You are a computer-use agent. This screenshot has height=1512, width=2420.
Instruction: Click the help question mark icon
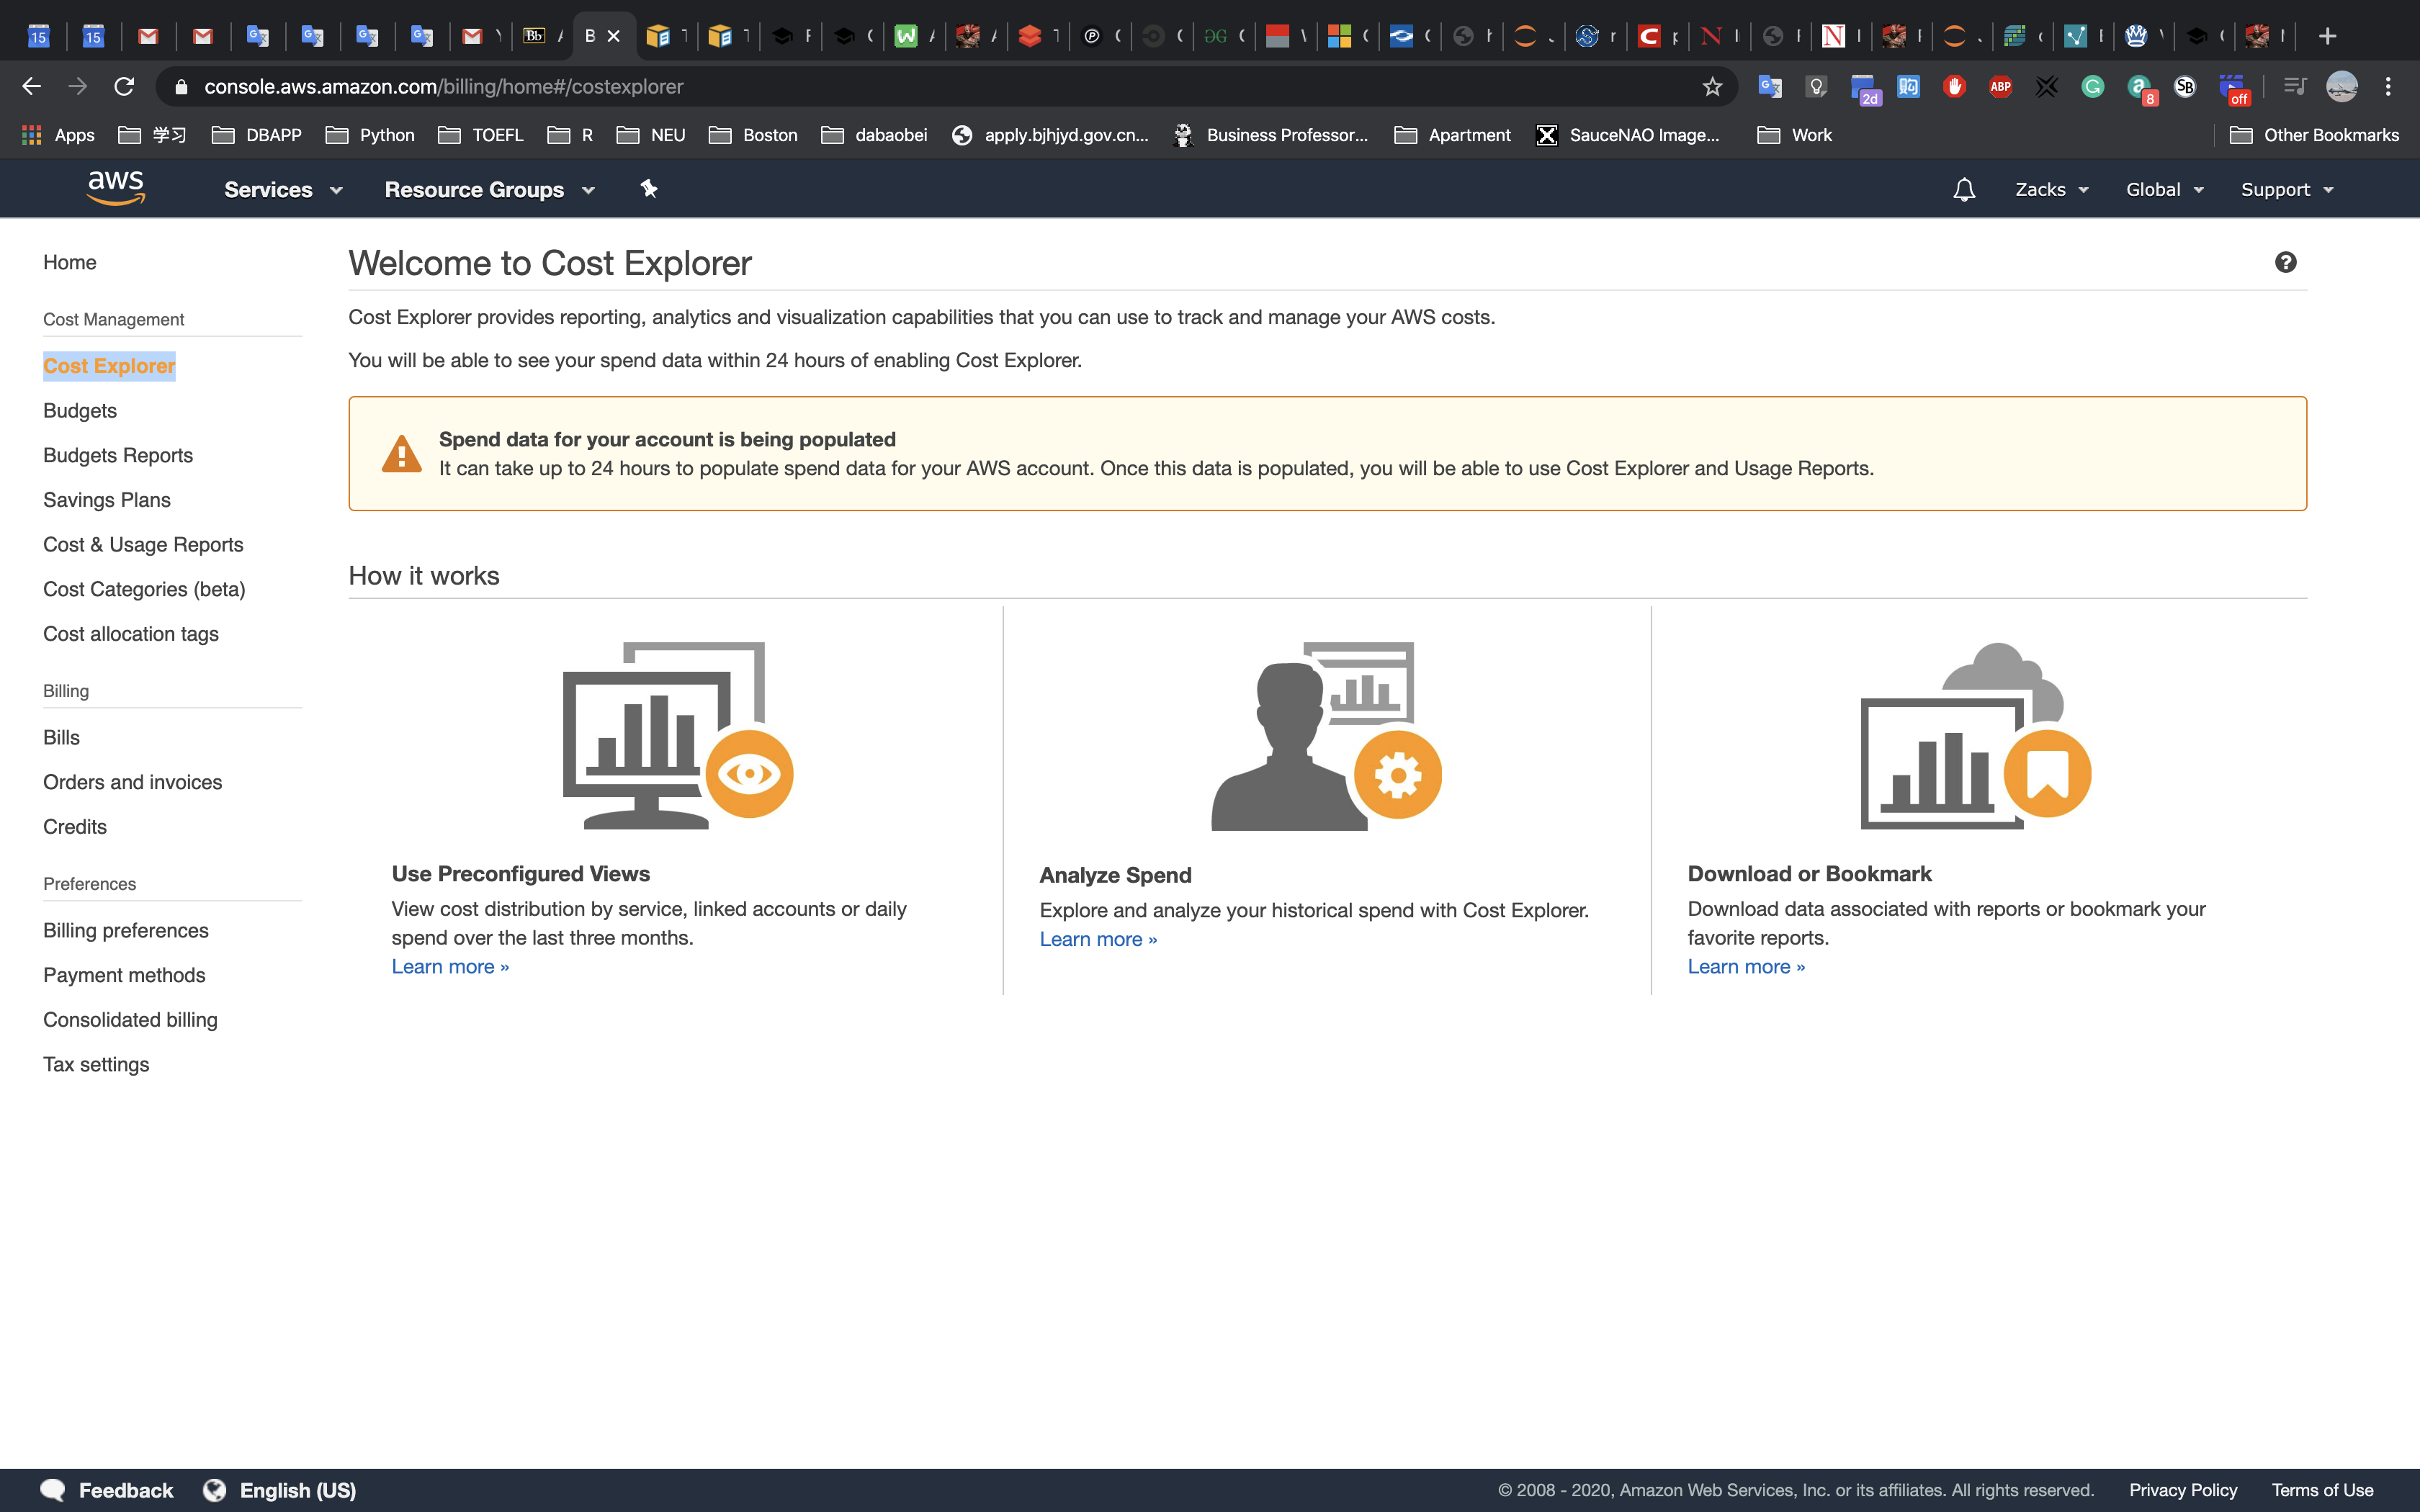click(x=2285, y=262)
